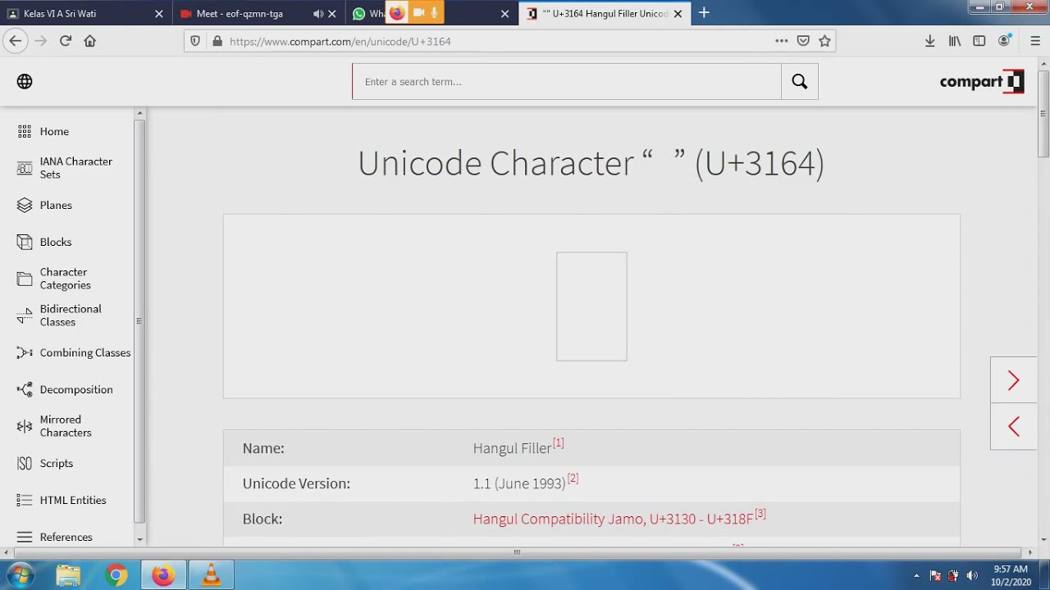Show hidden system tray icons
The height and width of the screenshot is (590, 1050).
tap(916, 575)
